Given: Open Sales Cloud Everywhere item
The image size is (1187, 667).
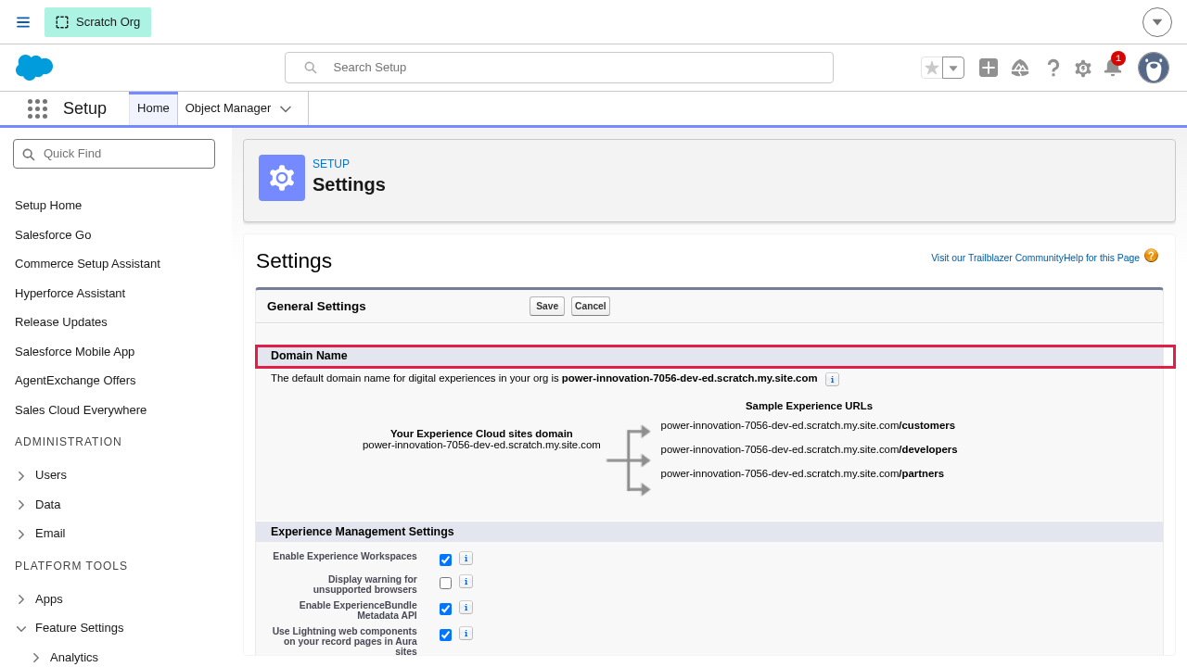Looking at the screenshot, I should click(x=81, y=410).
